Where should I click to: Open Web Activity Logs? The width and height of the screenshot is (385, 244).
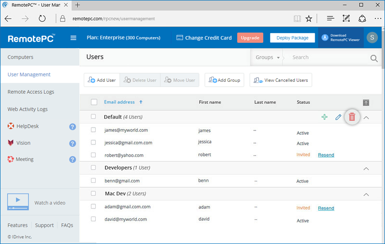[27, 109]
